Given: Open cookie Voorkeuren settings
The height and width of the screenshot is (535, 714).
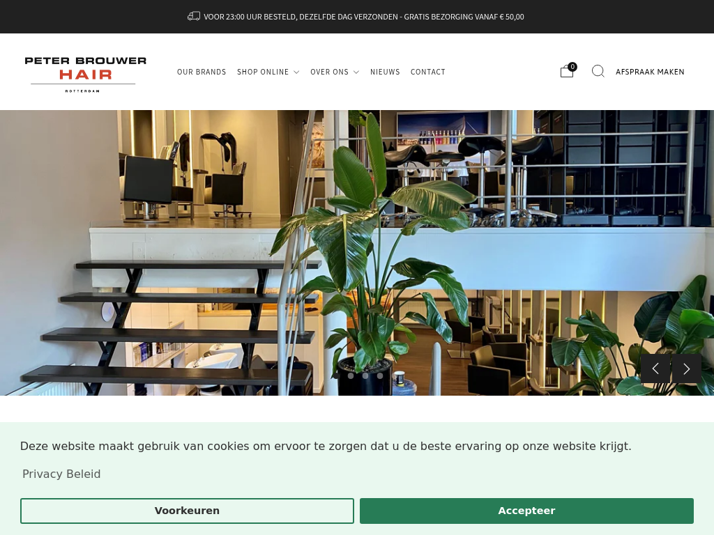Looking at the screenshot, I should (187, 511).
